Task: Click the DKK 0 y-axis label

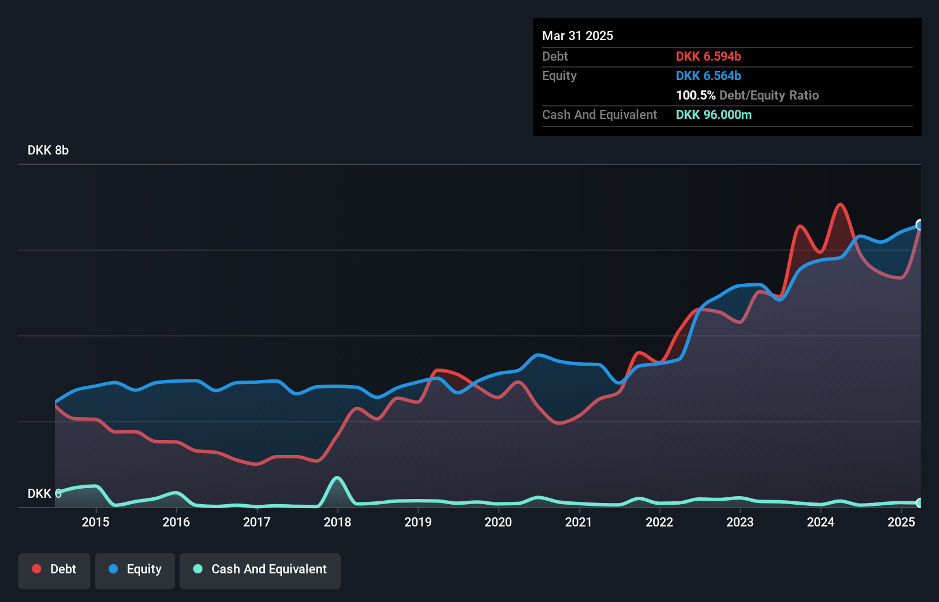Action: tap(45, 493)
